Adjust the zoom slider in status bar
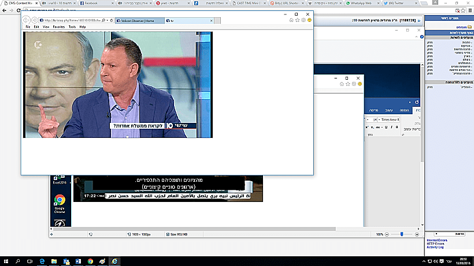The width and height of the screenshot is (474, 266). coord(402,234)
